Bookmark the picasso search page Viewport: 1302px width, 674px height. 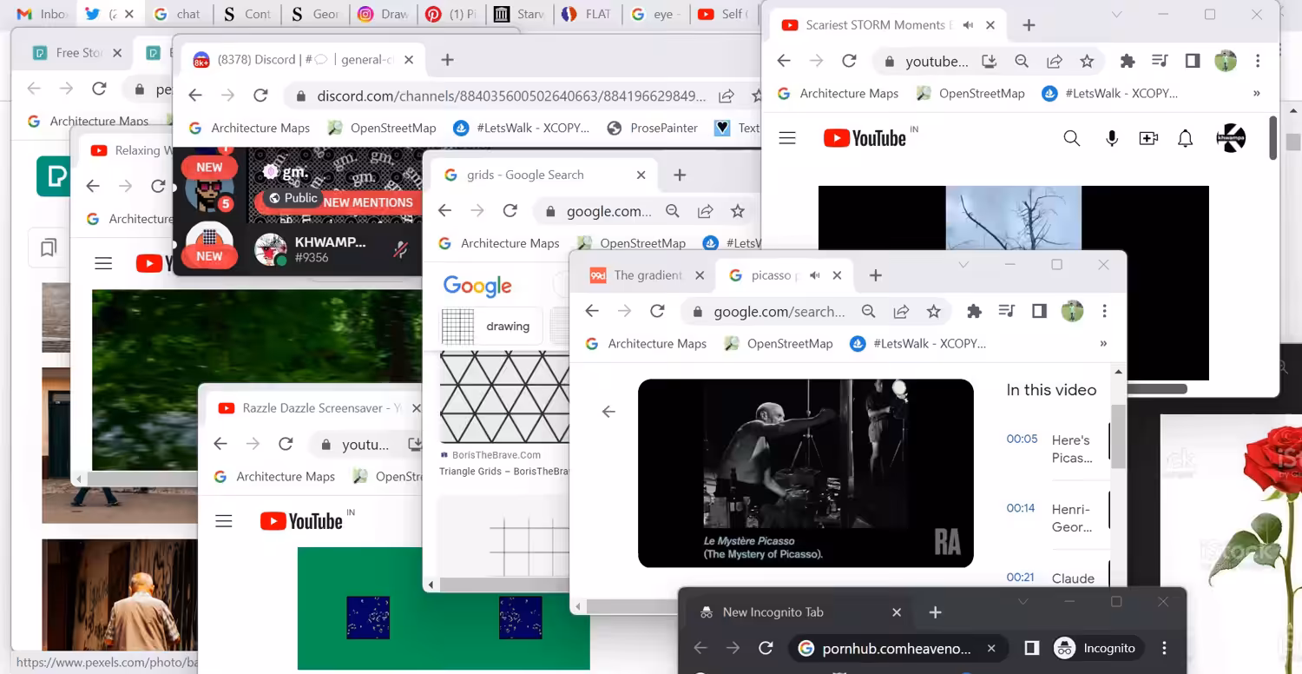(x=933, y=311)
